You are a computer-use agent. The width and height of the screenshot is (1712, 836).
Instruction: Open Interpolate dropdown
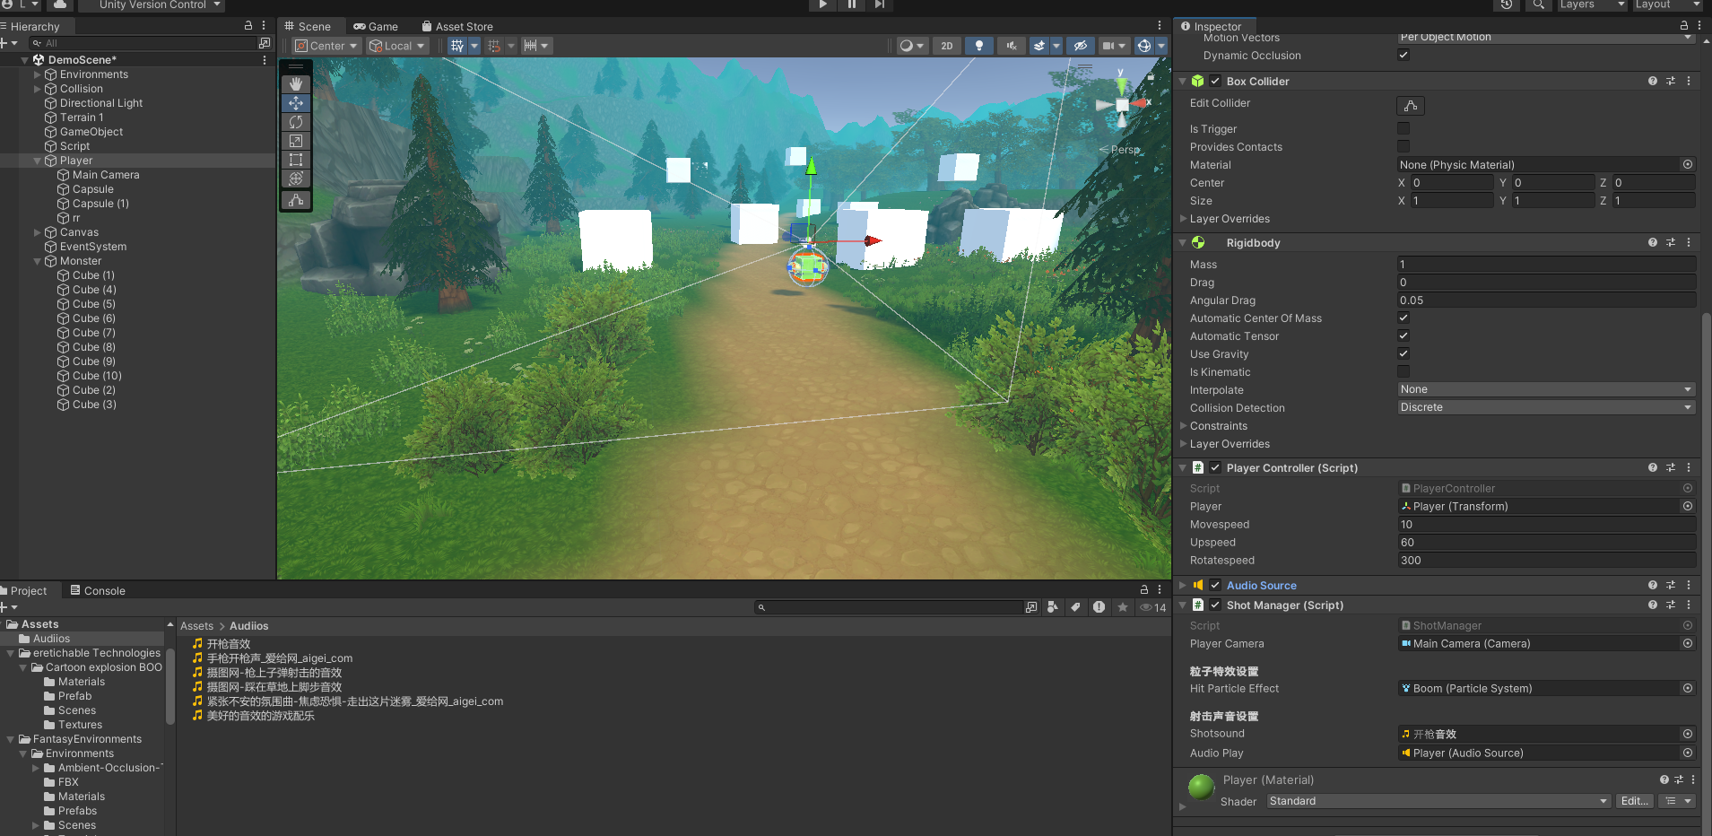click(x=1546, y=389)
